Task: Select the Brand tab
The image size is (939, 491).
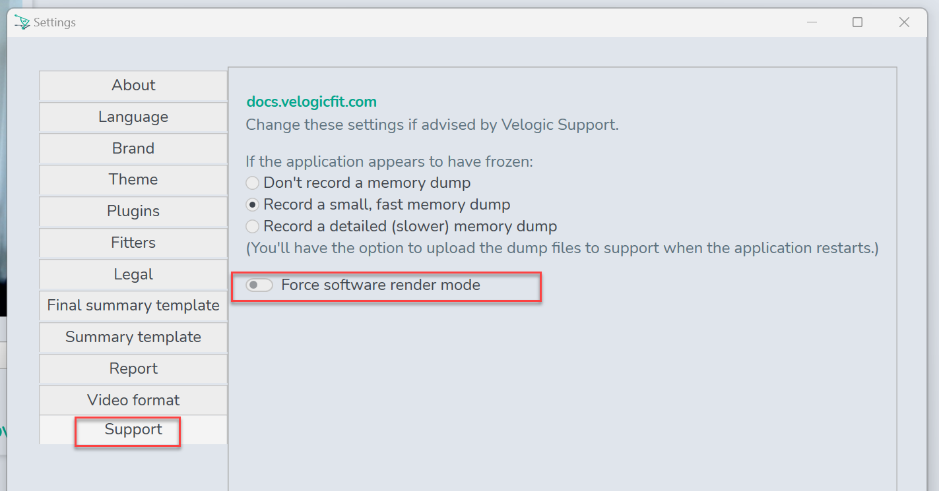Action: [133, 148]
